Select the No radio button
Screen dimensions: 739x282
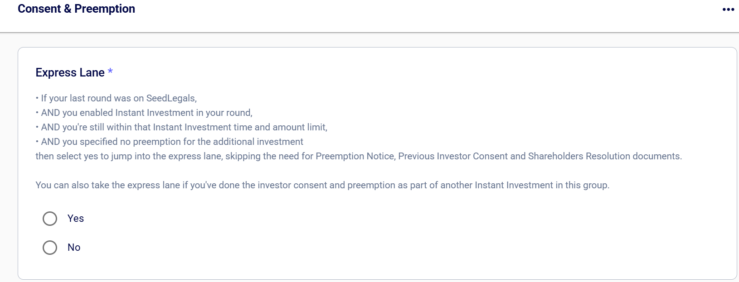tap(50, 248)
